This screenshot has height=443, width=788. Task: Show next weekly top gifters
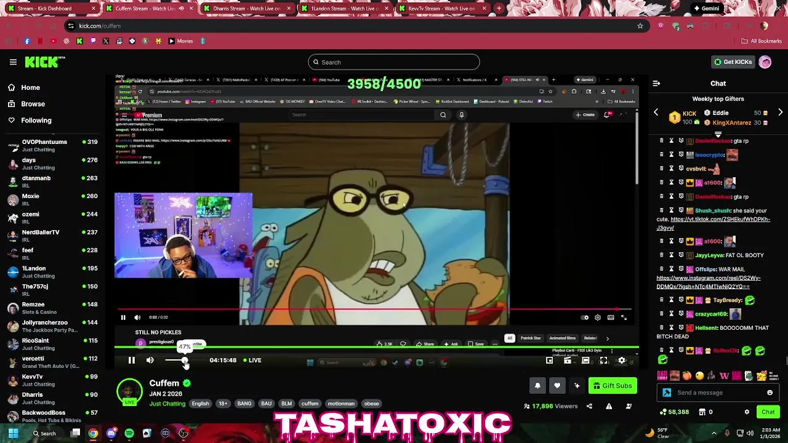click(780, 113)
